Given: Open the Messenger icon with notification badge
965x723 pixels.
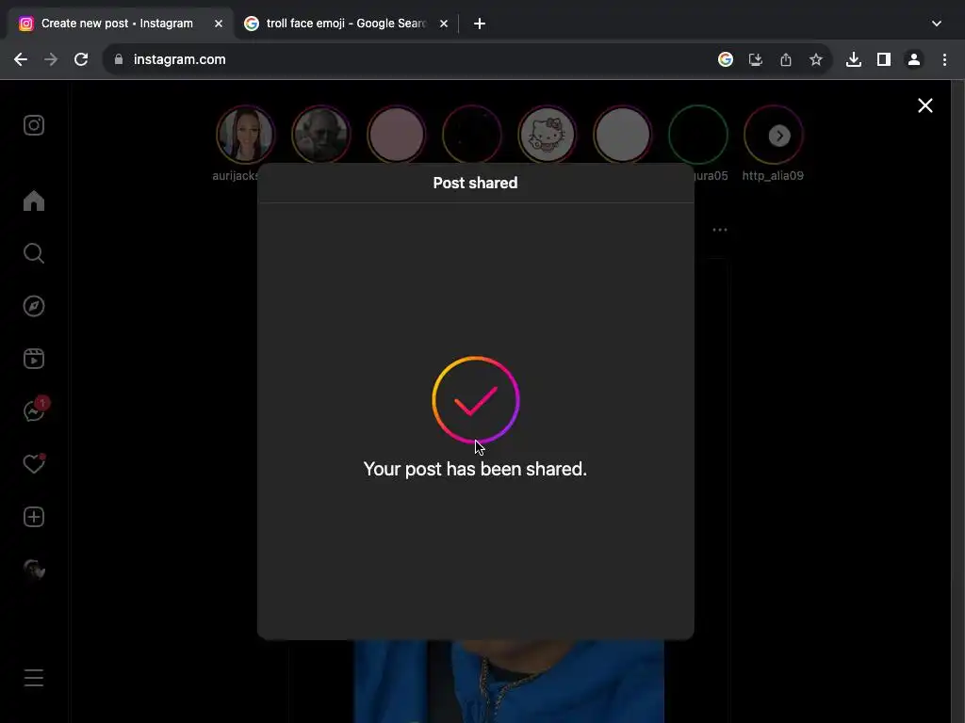Looking at the screenshot, I should coord(36,410).
